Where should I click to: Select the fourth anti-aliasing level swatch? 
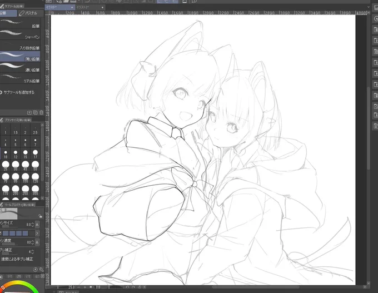[x=26, y=233]
